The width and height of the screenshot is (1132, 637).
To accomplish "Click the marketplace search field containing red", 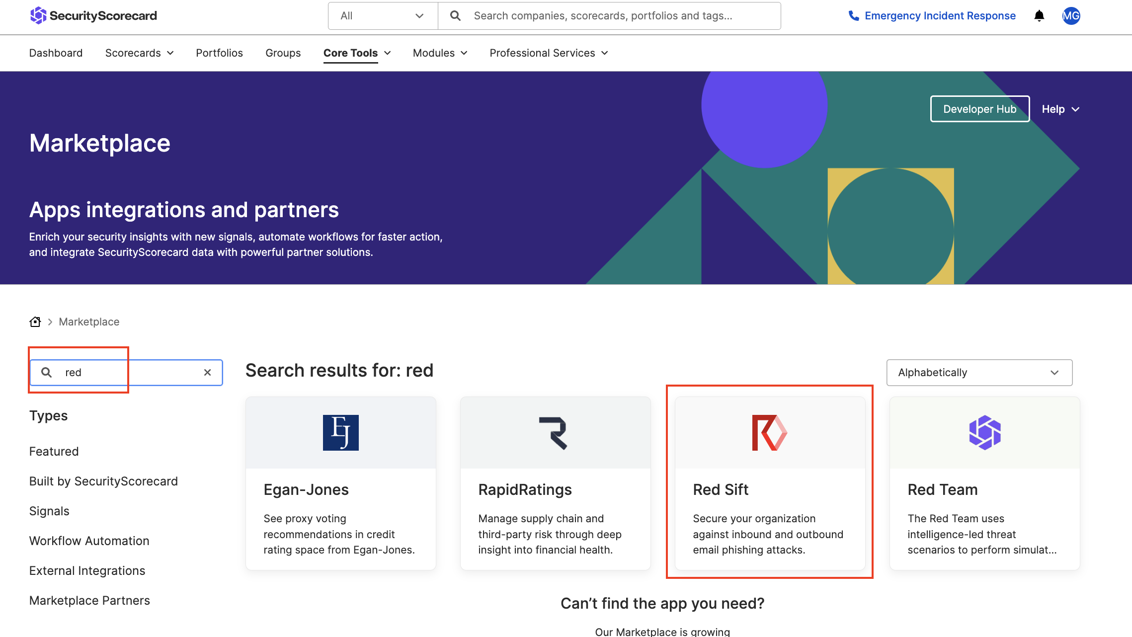I will (x=126, y=372).
